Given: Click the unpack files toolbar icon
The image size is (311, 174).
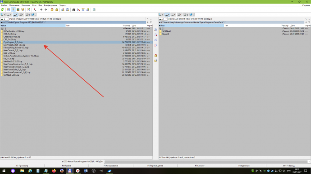Looking at the screenshot, I should pos(57,9).
